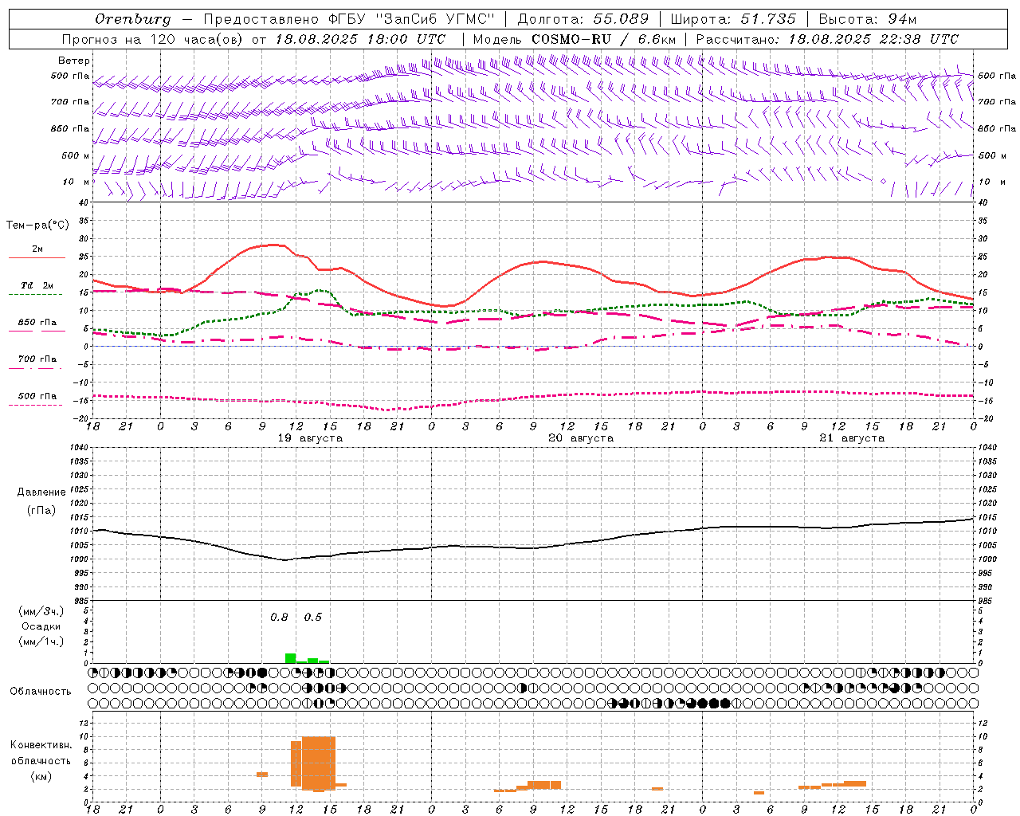Click legend line swatch under "2м"
1020x816 pixels.
[x=37, y=258]
